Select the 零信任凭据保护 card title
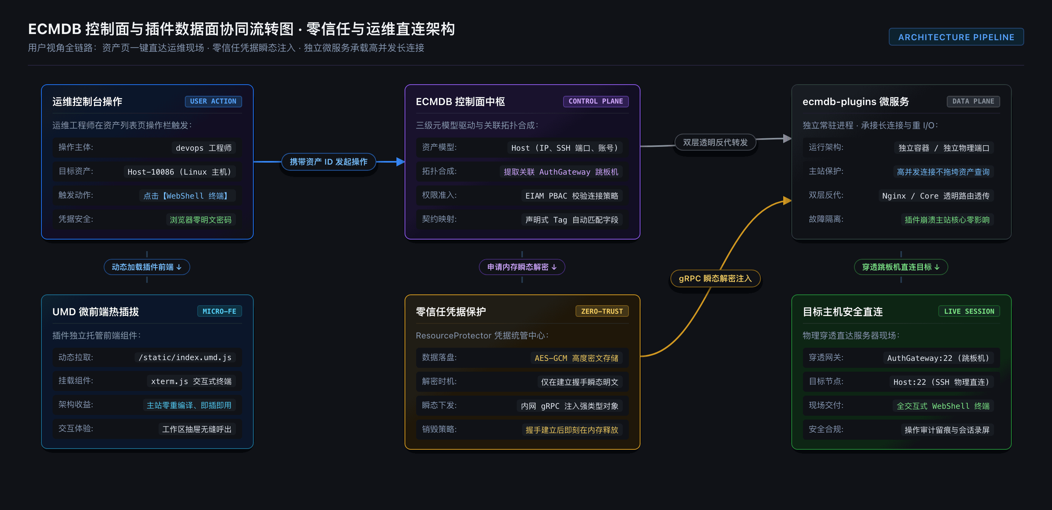1052x510 pixels. coord(451,312)
